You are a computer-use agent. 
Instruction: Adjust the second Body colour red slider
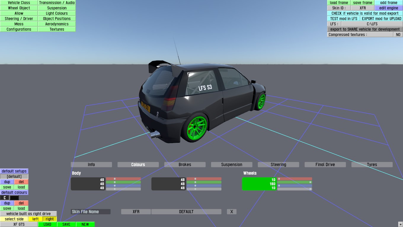coord(204,179)
